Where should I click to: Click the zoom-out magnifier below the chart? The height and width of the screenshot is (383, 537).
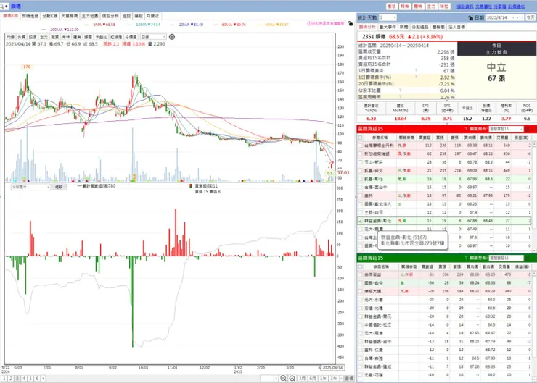[x=283, y=378]
